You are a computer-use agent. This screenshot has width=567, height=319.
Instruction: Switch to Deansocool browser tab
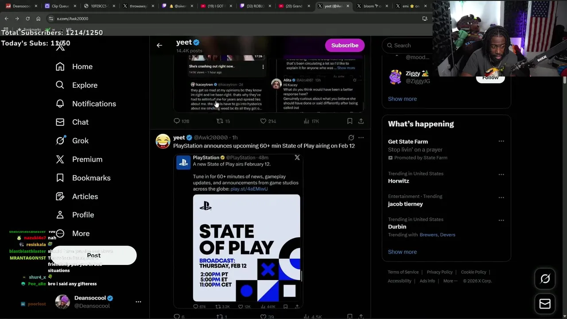(21, 6)
